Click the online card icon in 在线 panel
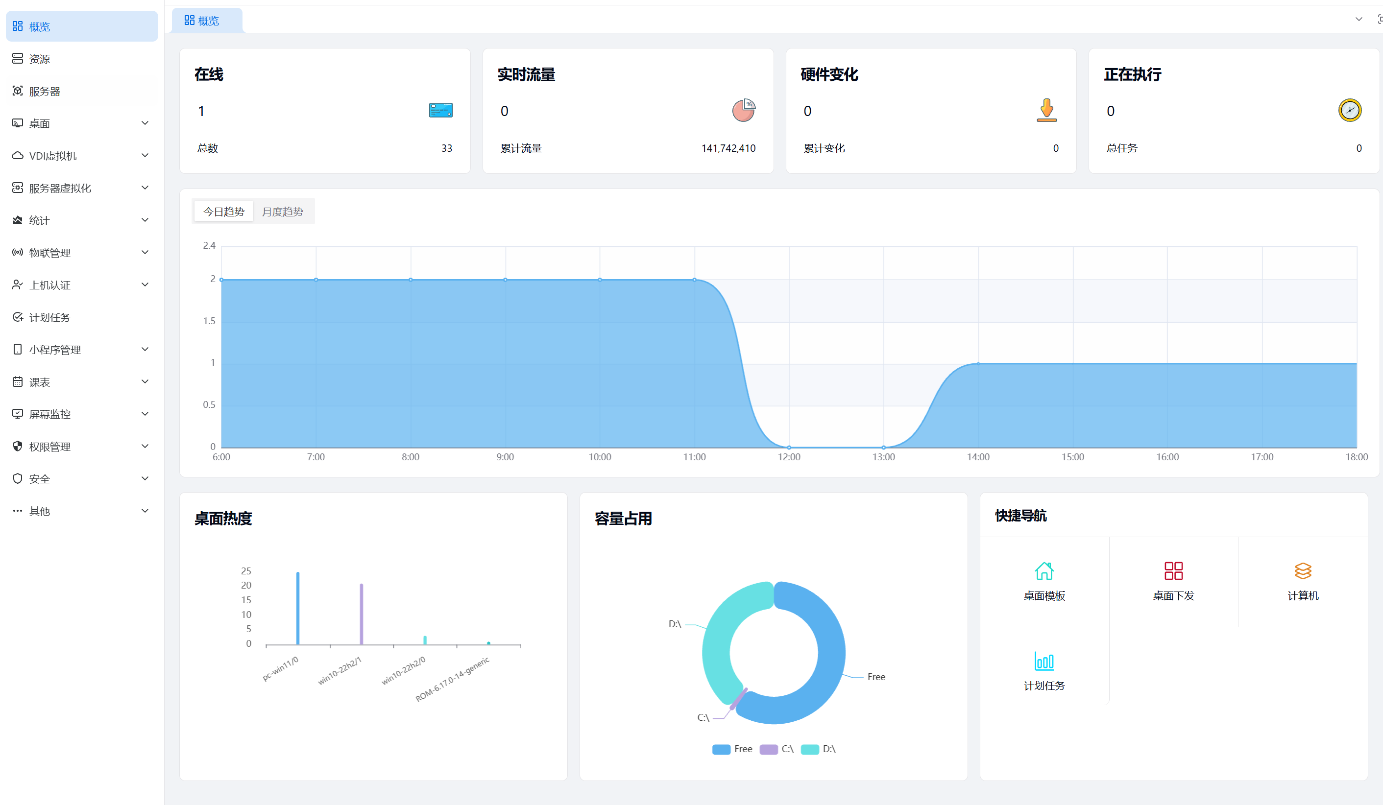The image size is (1383, 805). click(x=441, y=110)
